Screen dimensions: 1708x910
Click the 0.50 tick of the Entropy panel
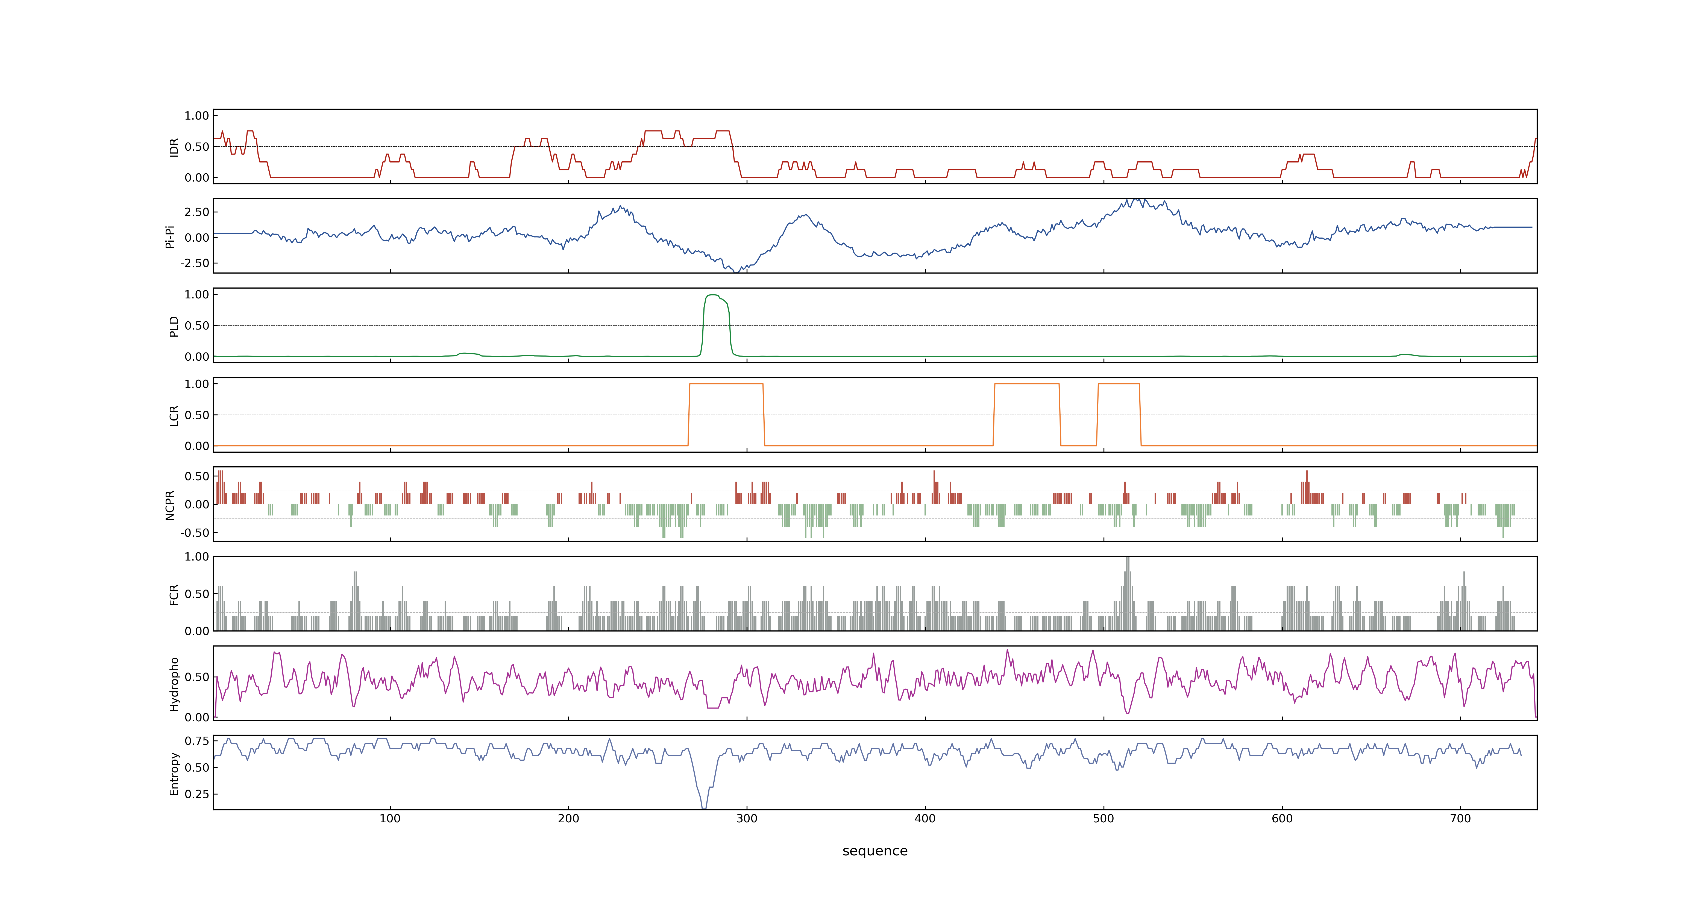tap(197, 767)
